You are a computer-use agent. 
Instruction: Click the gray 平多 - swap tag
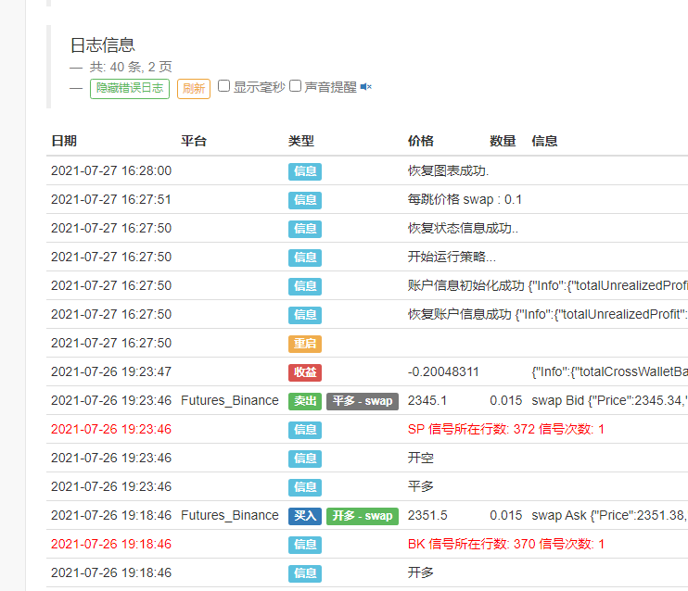tap(362, 401)
